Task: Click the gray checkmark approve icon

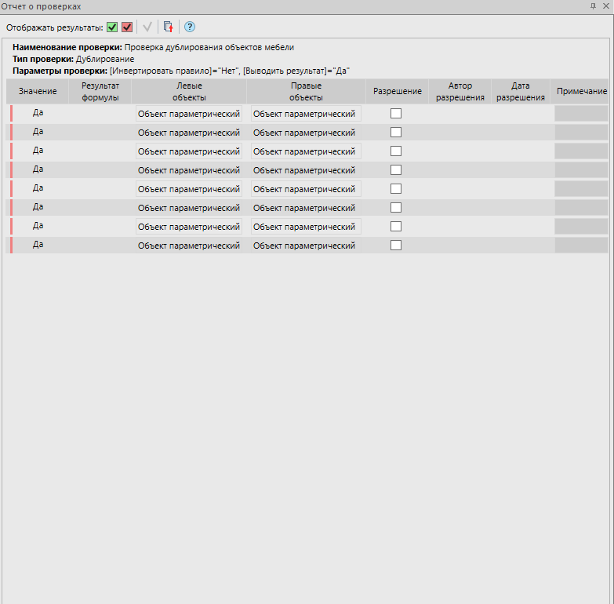Action: click(x=147, y=27)
